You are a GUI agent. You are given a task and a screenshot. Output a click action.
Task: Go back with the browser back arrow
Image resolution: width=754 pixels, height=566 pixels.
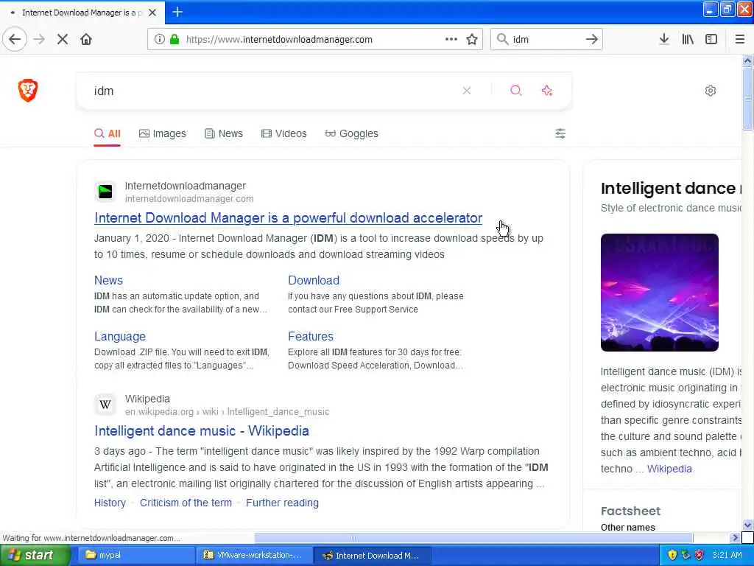pos(15,39)
